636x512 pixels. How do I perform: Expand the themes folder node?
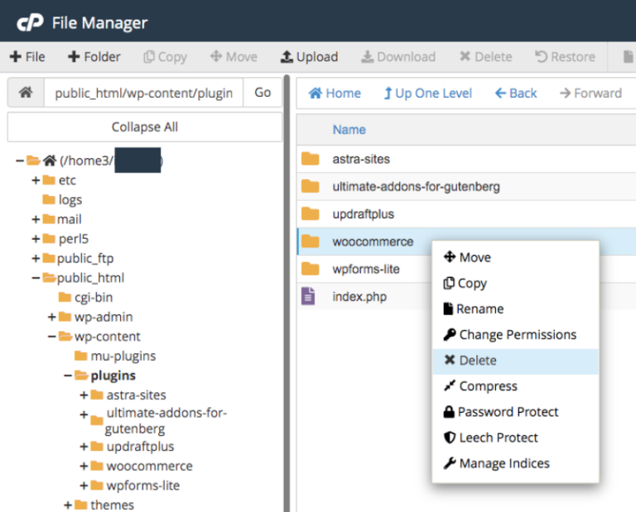coord(69,505)
